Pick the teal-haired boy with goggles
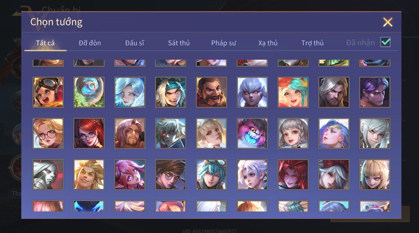Screen dimensions: 419x233 (211, 174)
